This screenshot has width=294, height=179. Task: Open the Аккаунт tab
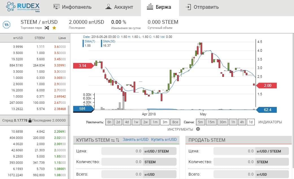pyautogui.click(x=119, y=7)
